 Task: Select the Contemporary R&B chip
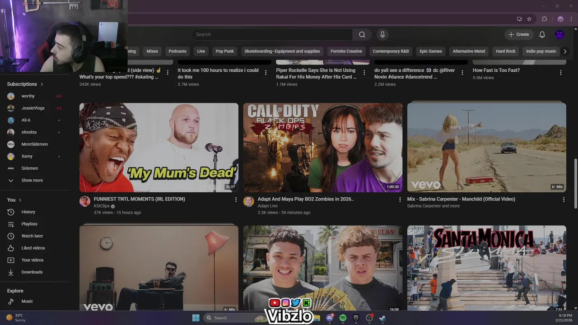coord(391,51)
